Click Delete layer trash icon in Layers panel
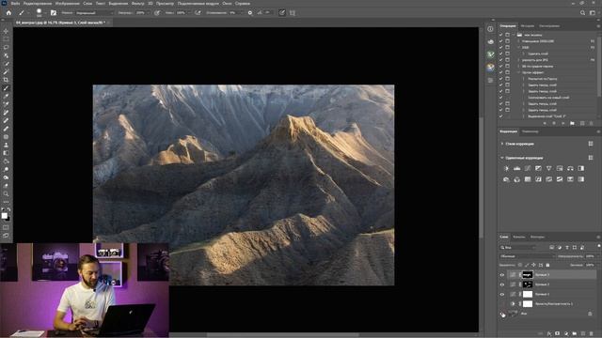The width and height of the screenshot is (602, 338). pyautogui.click(x=592, y=334)
